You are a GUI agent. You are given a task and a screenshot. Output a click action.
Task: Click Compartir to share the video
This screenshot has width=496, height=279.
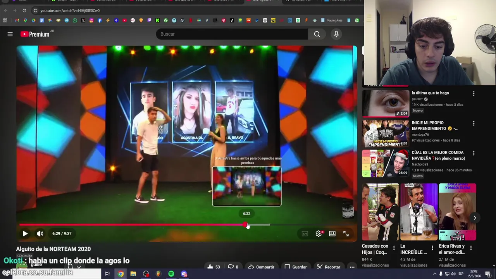[x=261, y=267]
